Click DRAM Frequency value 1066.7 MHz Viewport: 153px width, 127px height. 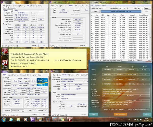coord(78,19)
